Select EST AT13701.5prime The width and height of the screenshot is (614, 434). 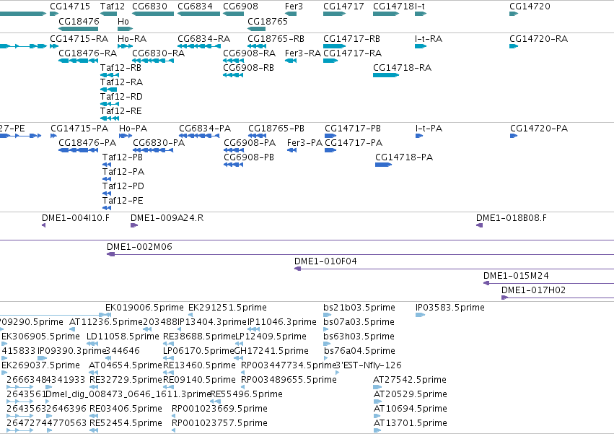411,423
